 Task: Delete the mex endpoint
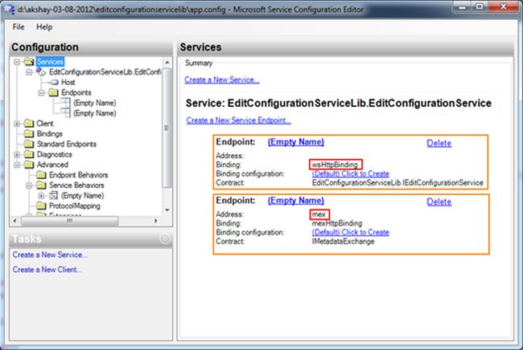(x=439, y=201)
